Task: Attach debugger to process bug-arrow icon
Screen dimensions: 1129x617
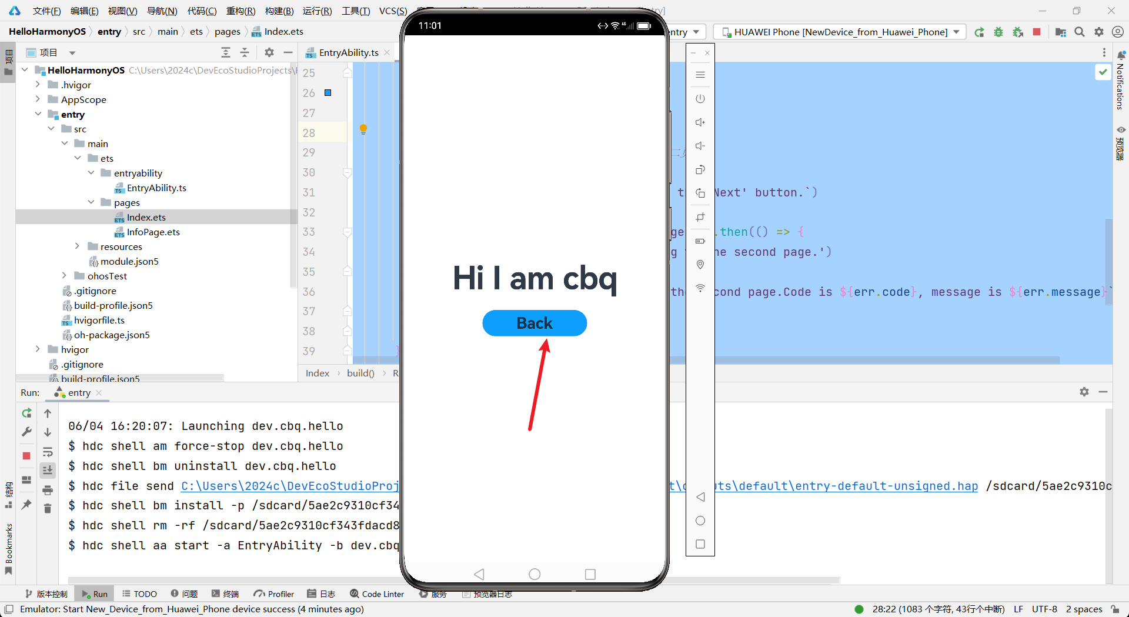Action: (x=1018, y=32)
